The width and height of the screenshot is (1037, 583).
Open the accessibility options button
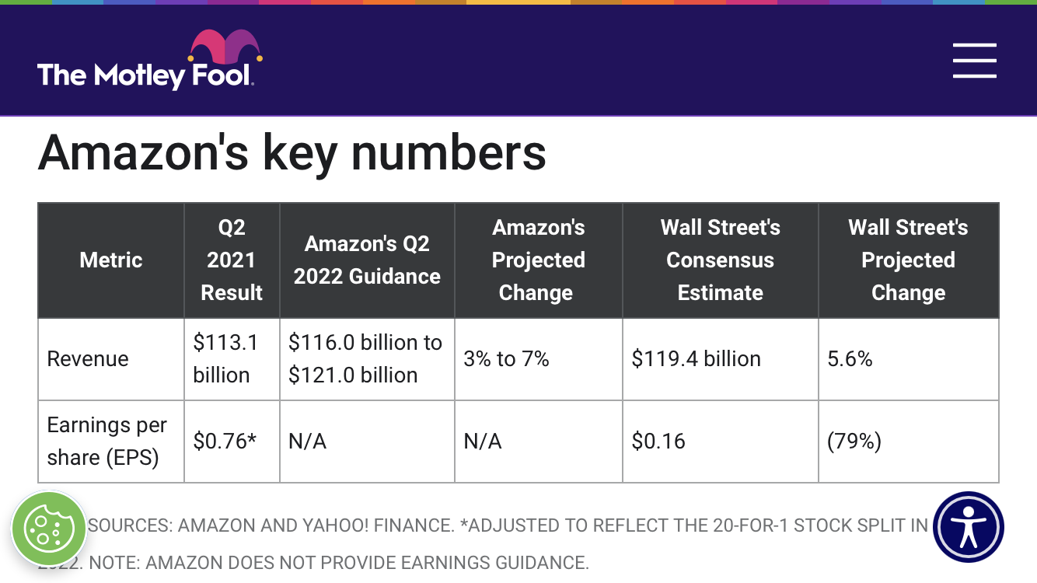click(x=969, y=527)
